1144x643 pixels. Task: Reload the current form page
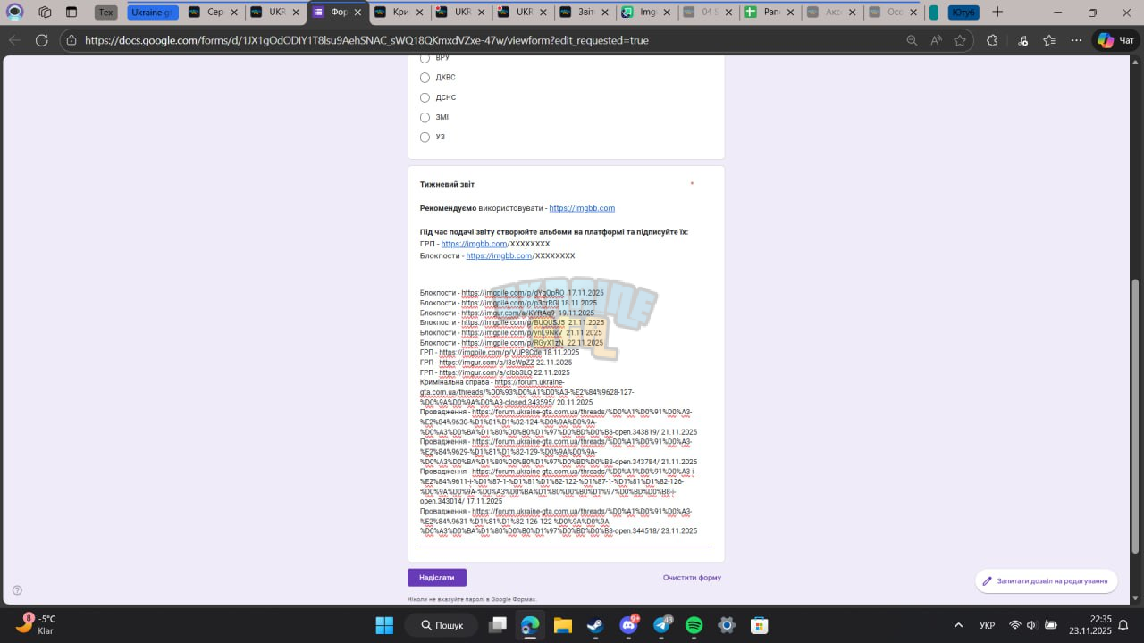click(x=41, y=40)
